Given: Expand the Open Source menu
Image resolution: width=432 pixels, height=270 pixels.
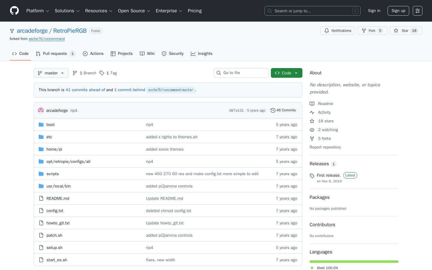Looking at the screenshot, I should point(134,11).
